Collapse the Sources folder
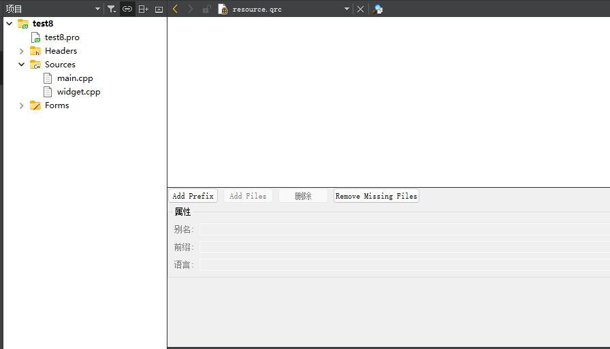Viewport: 610px width, 349px height. coord(21,65)
